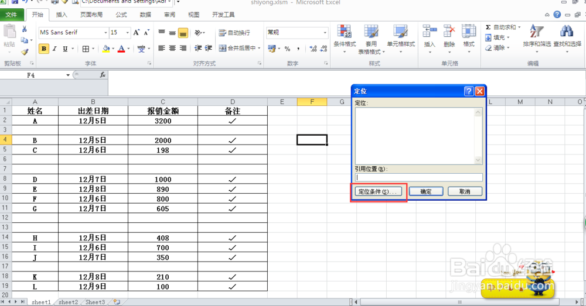Click the phonetic guide (wén) icon
The height and width of the screenshot is (306, 586).
coord(141,49)
